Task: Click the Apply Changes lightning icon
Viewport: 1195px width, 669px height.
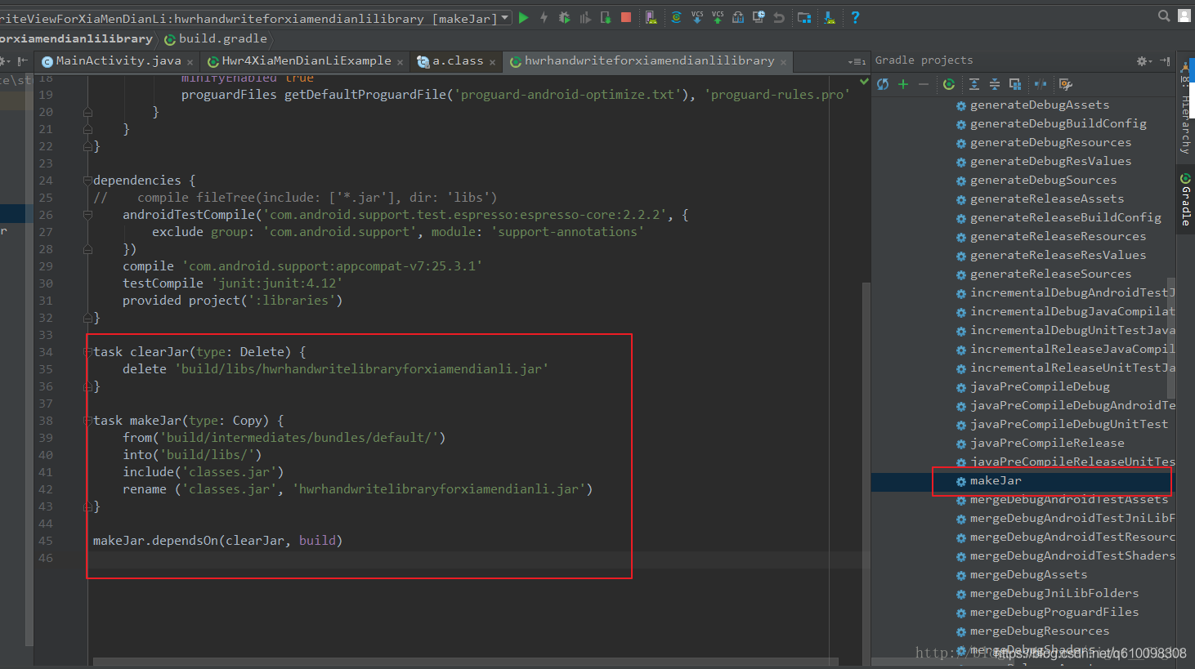Action: (544, 17)
